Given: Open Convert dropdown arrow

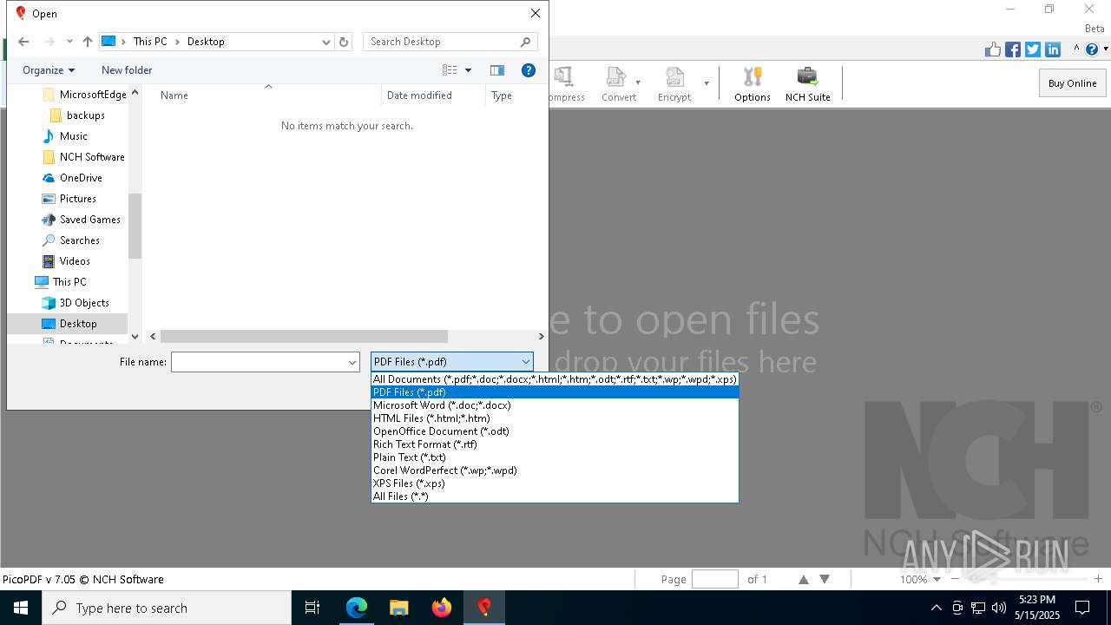Looking at the screenshot, I should pos(638,83).
